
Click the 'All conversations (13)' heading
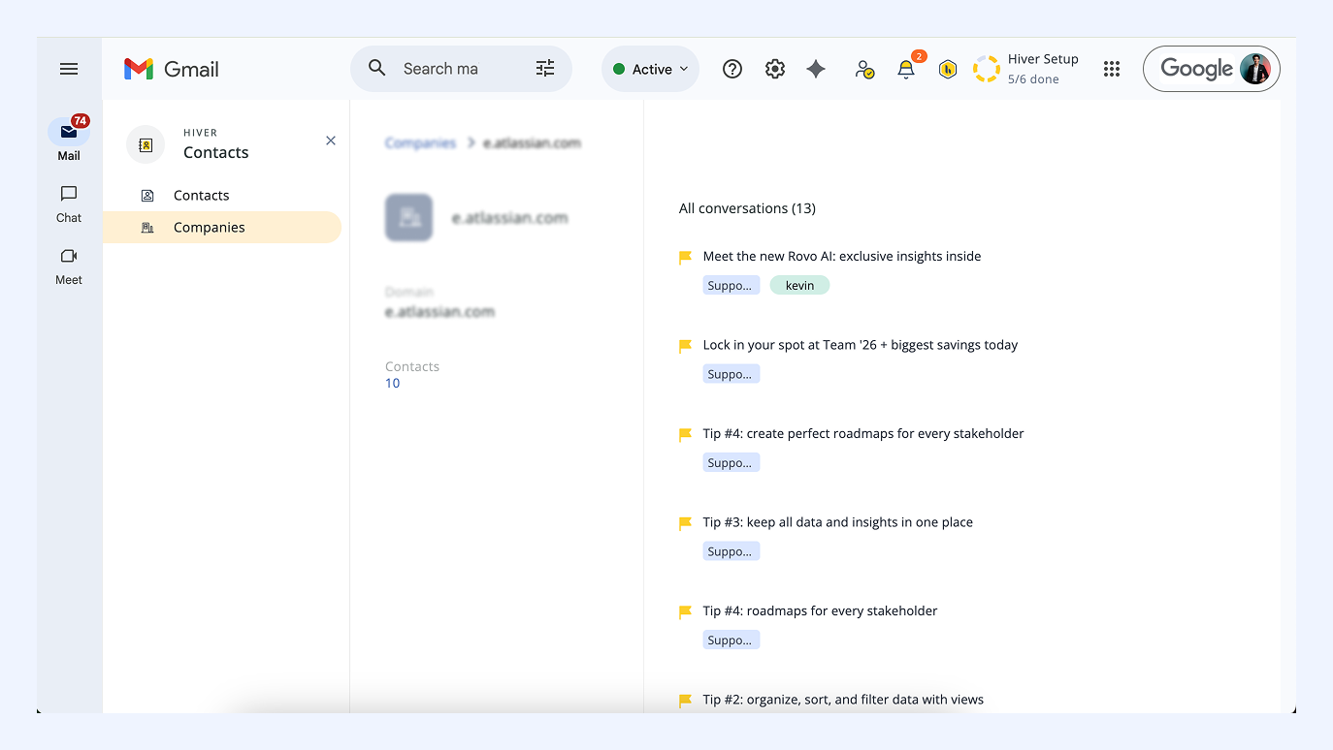[747, 208]
